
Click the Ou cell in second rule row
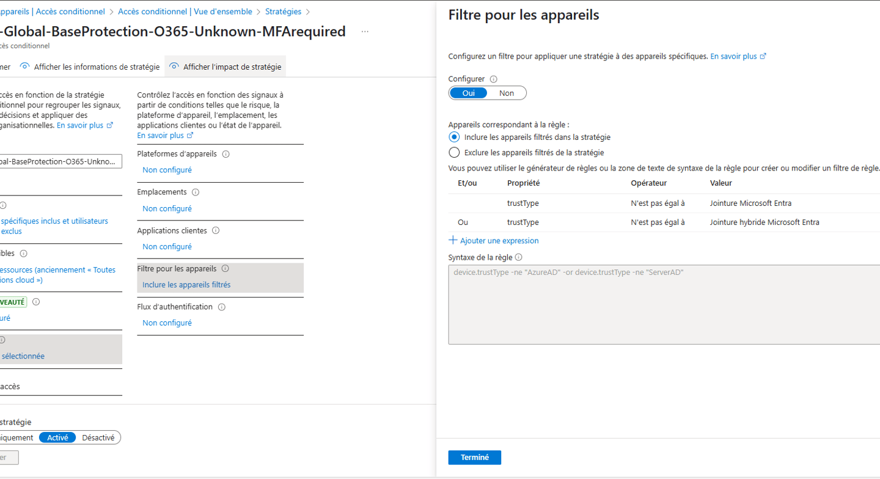(463, 222)
